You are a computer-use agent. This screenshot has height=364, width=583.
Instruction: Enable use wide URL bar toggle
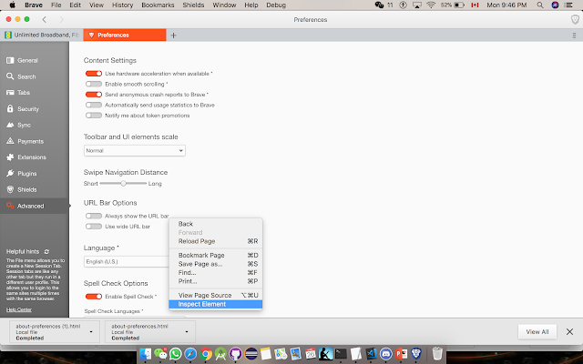[x=94, y=227]
